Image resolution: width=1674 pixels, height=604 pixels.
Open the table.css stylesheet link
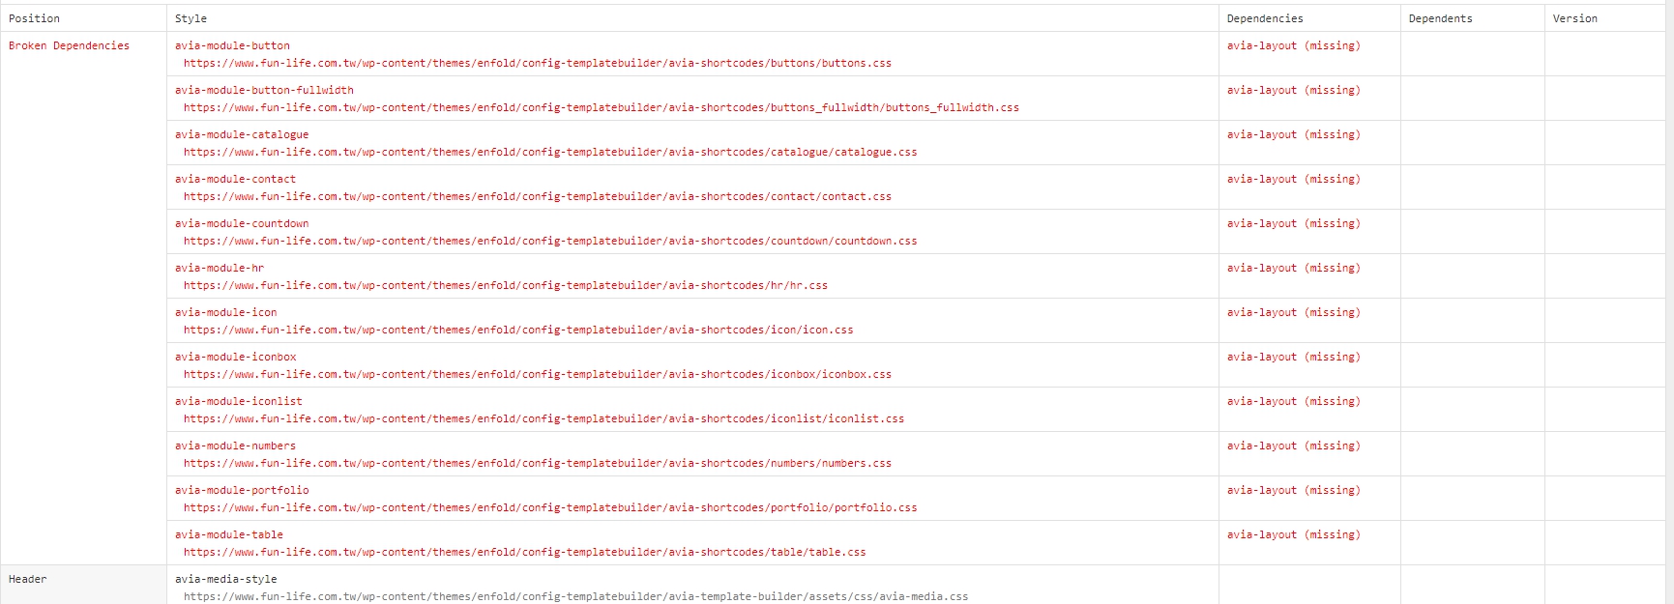point(524,553)
